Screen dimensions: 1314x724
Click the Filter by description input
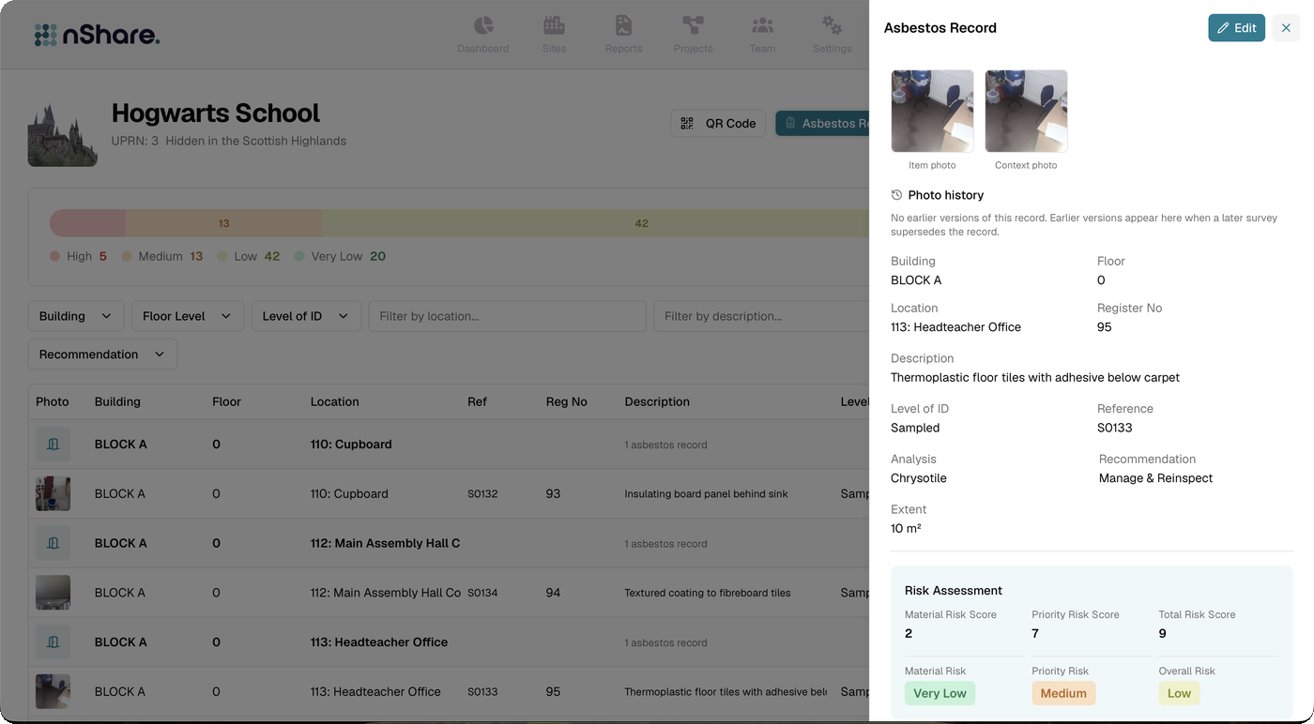point(761,316)
